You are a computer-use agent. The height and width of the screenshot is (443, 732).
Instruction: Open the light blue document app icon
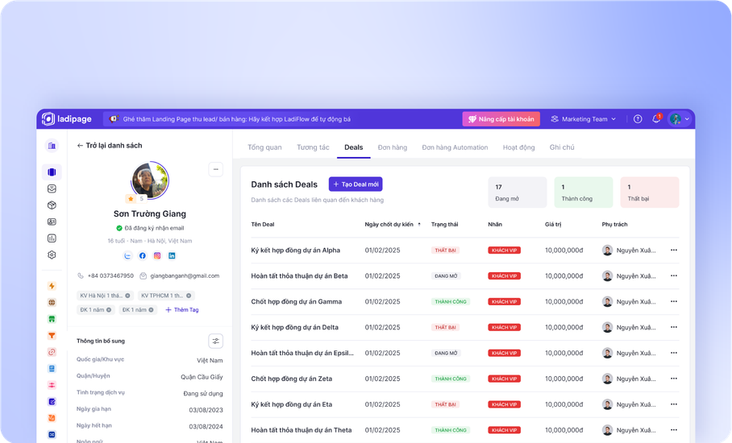tap(52, 368)
